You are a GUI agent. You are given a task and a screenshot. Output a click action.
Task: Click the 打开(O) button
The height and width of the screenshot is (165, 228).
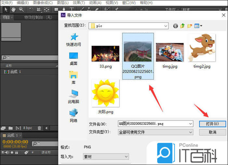pos(212,124)
